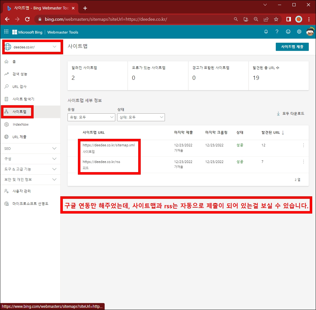
Task: Click the 마지막 제출 column header
Action: (x=183, y=133)
